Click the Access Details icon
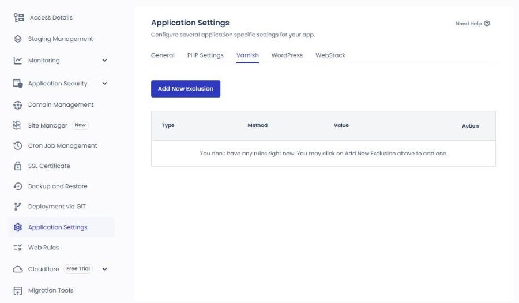Screen dimensions: 519x303 pyautogui.click(x=18, y=17)
